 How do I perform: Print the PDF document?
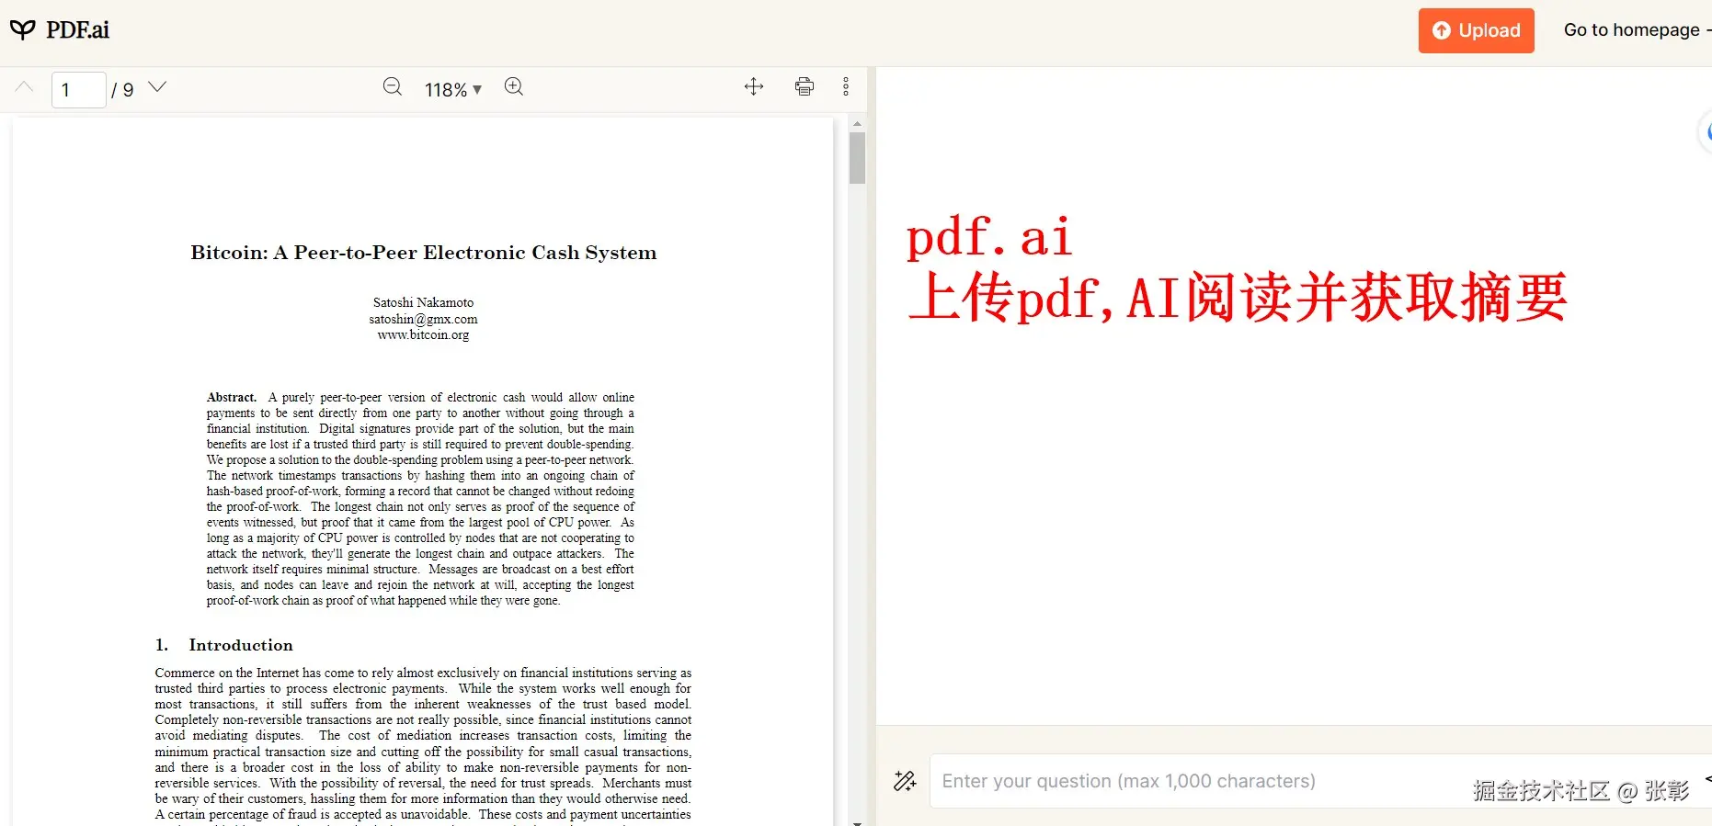[805, 87]
